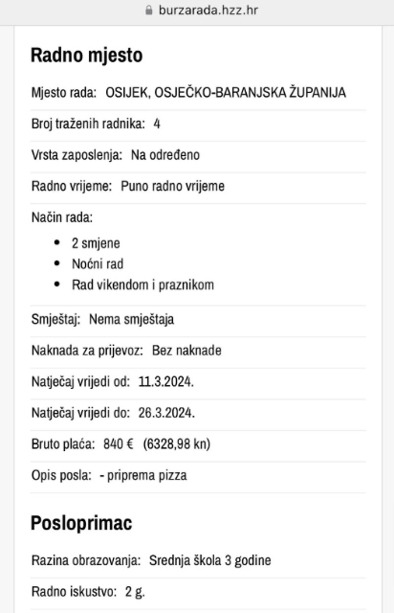Click the Posloprimac section heading
This screenshot has height=613, width=394.
point(81,523)
